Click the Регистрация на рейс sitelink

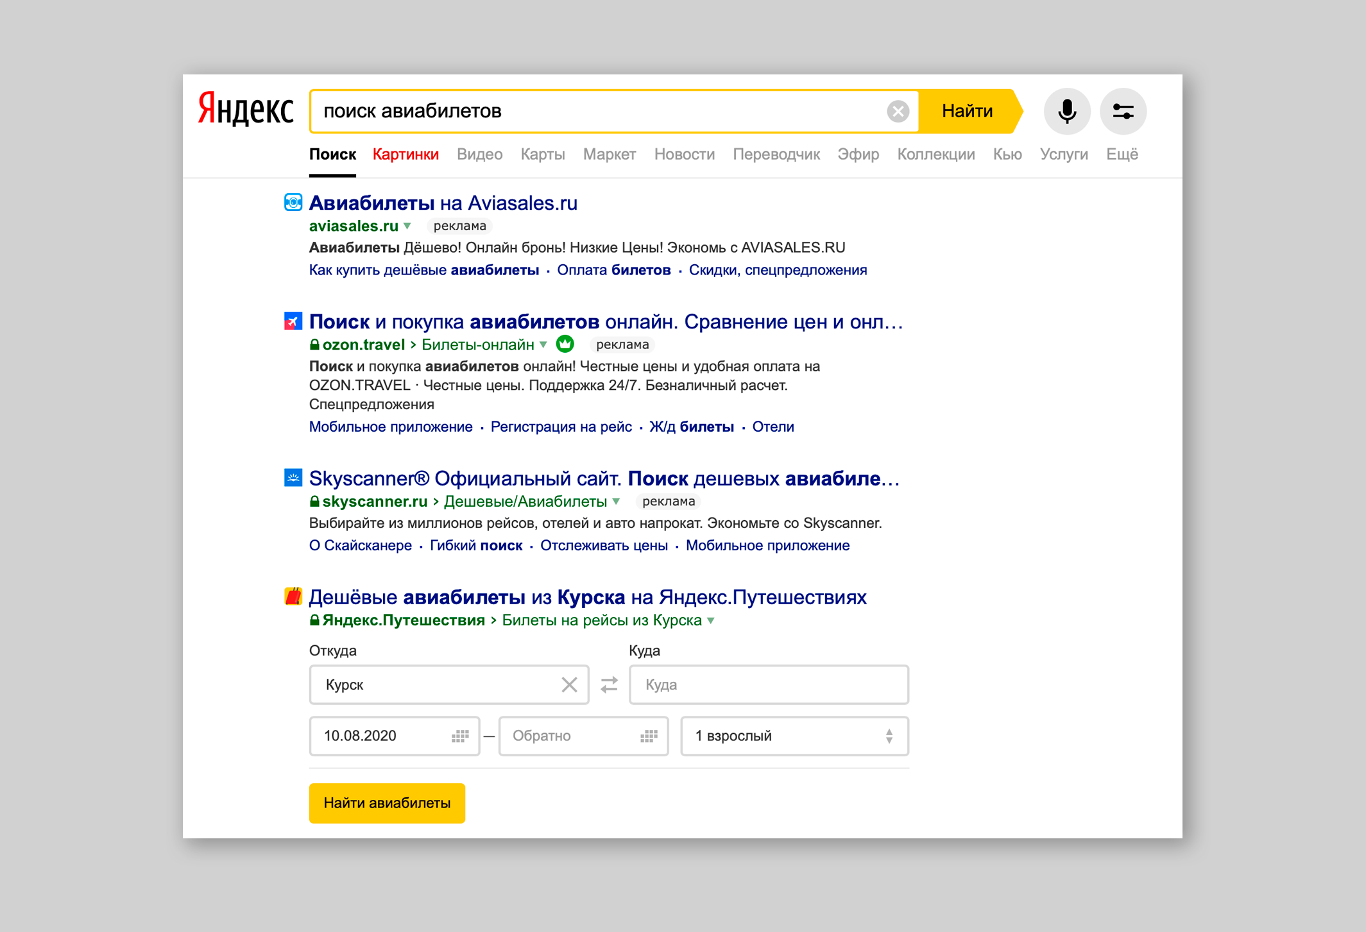pyautogui.click(x=561, y=427)
